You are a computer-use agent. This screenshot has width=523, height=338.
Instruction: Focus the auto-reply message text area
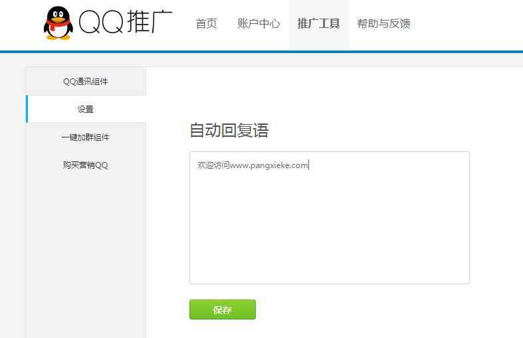coord(329,218)
